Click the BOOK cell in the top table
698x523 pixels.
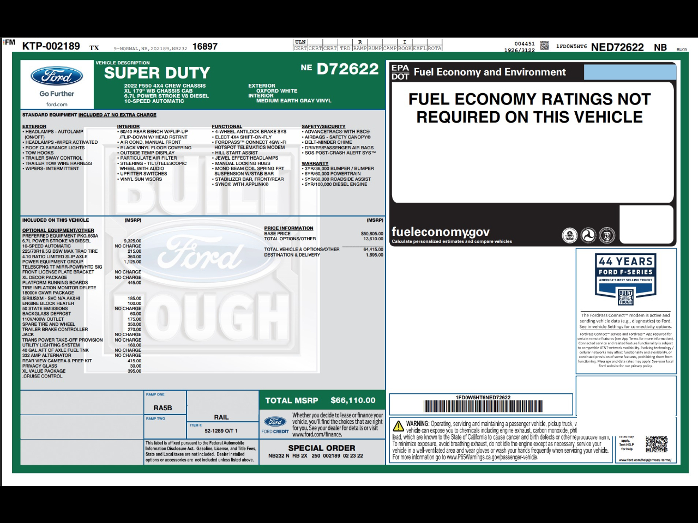click(x=405, y=48)
